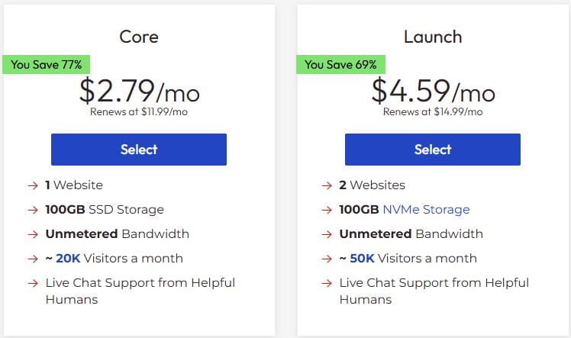Click the Core plan's 'You Save 77%' badge
This screenshot has height=338, width=571.
click(x=47, y=64)
